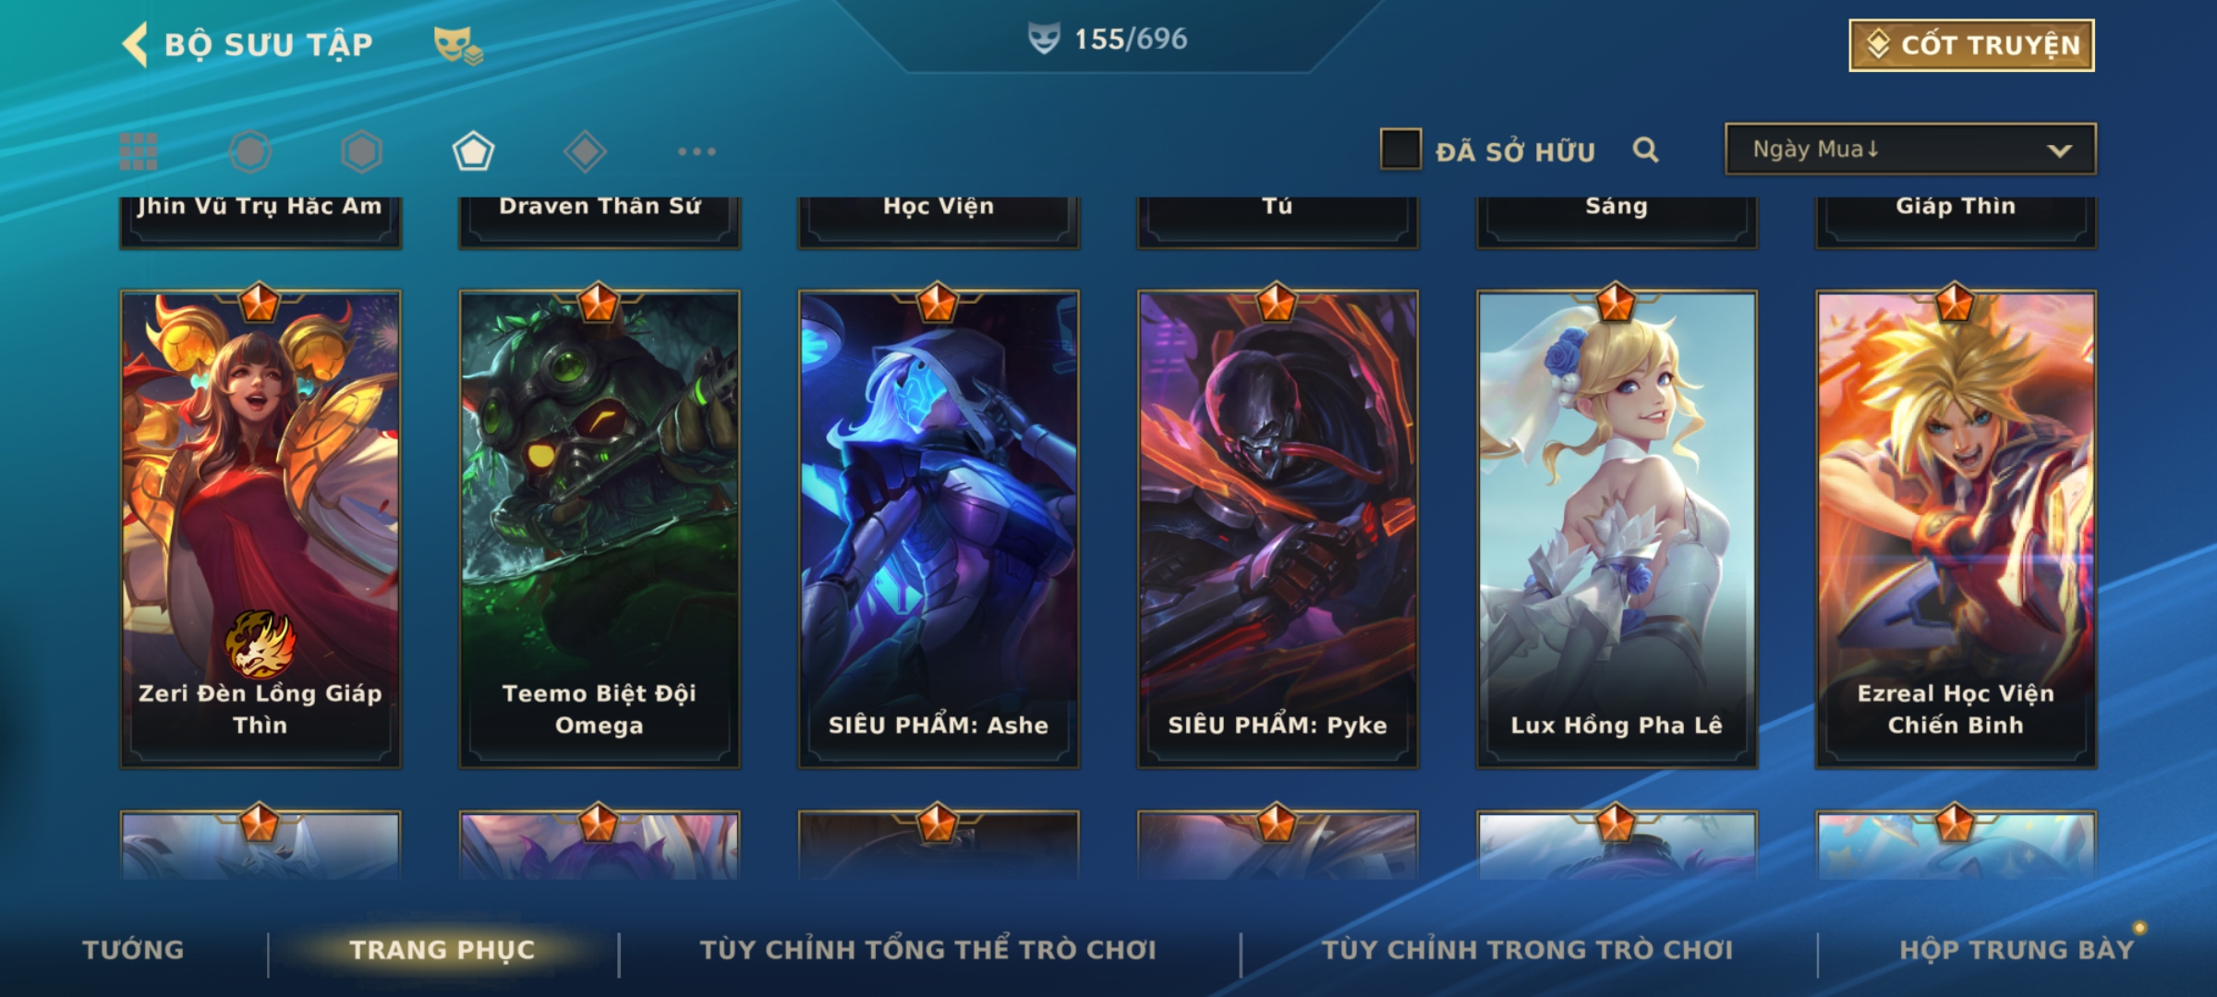Select the all-skins grid filter icon
The image size is (2217, 997).
[139, 151]
